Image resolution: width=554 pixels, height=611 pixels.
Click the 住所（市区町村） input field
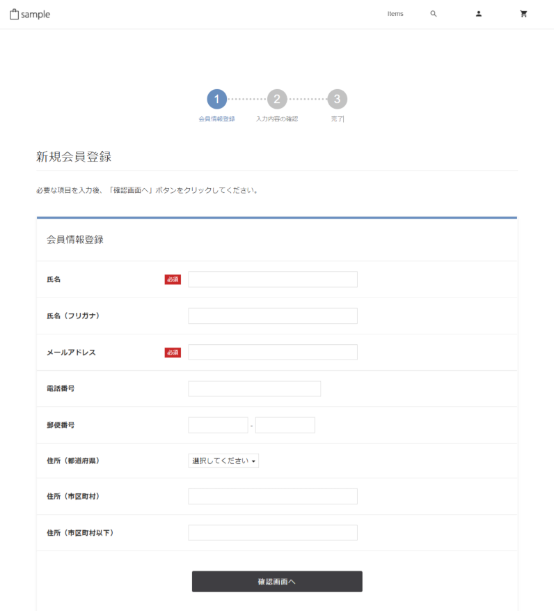(273, 497)
